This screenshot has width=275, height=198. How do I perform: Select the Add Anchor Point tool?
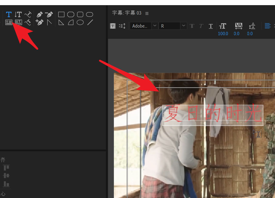click(x=39, y=22)
